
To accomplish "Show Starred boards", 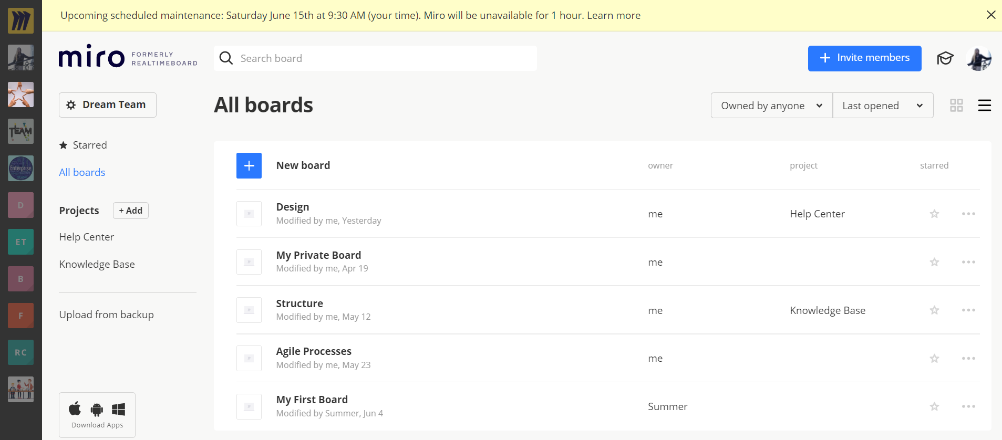I will [x=89, y=145].
